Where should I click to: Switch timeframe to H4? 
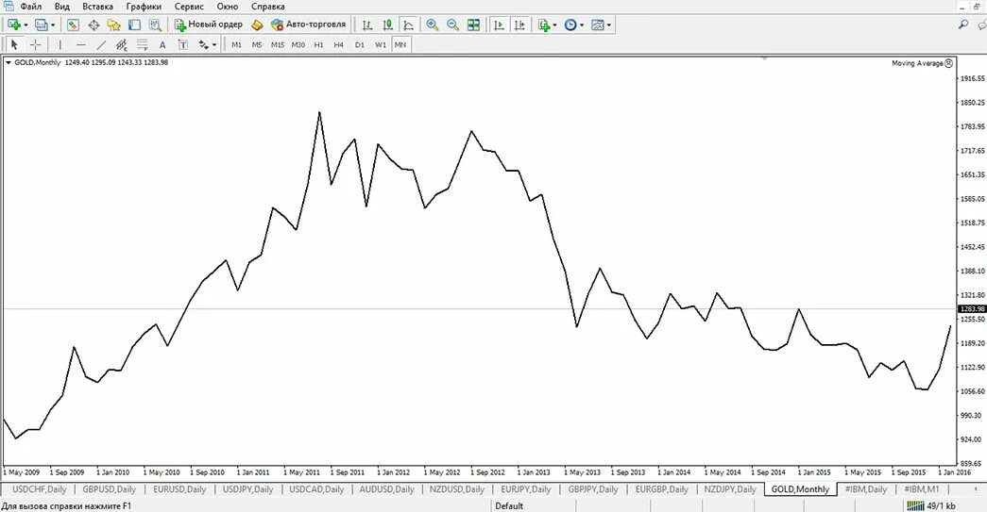tap(339, 44)
